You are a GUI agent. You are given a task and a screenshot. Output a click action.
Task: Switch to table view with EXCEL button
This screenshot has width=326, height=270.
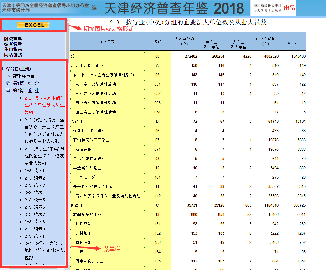pos(33,25)
